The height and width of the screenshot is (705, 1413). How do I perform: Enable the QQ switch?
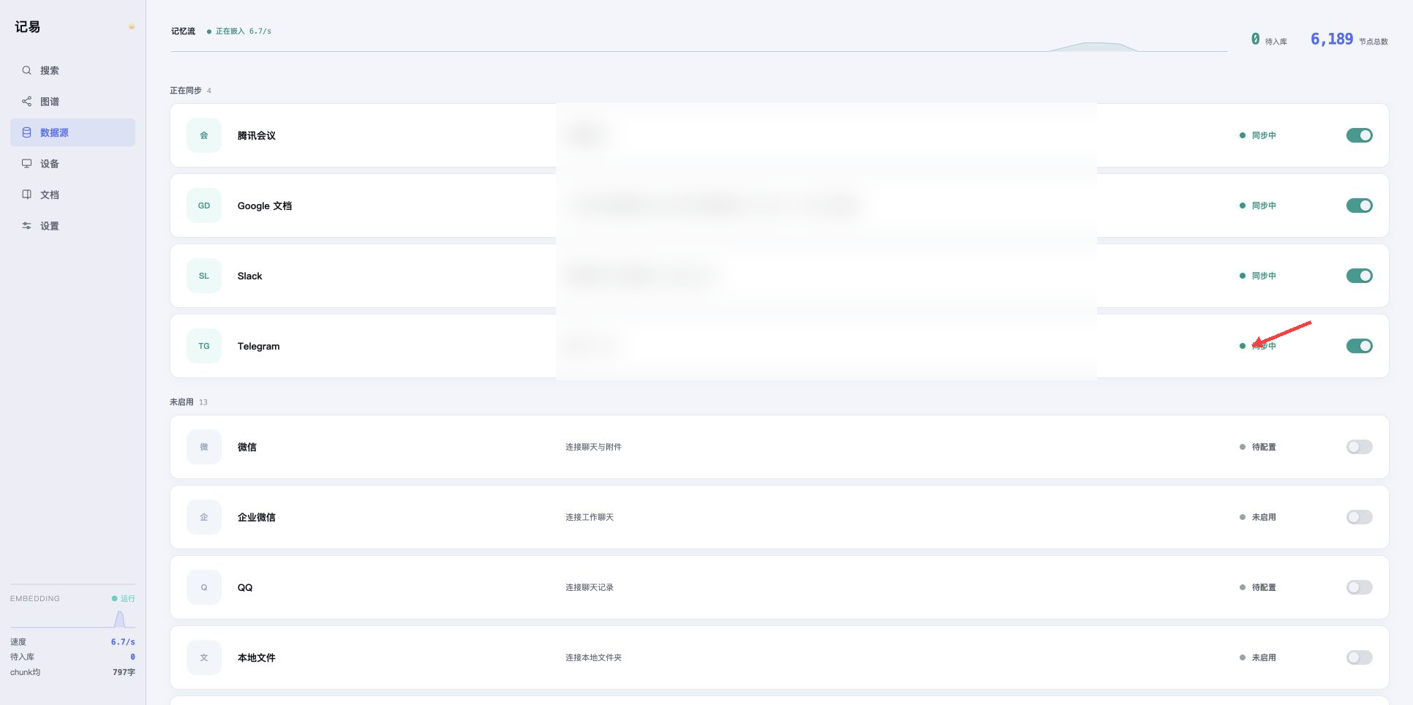point(1360,587)
